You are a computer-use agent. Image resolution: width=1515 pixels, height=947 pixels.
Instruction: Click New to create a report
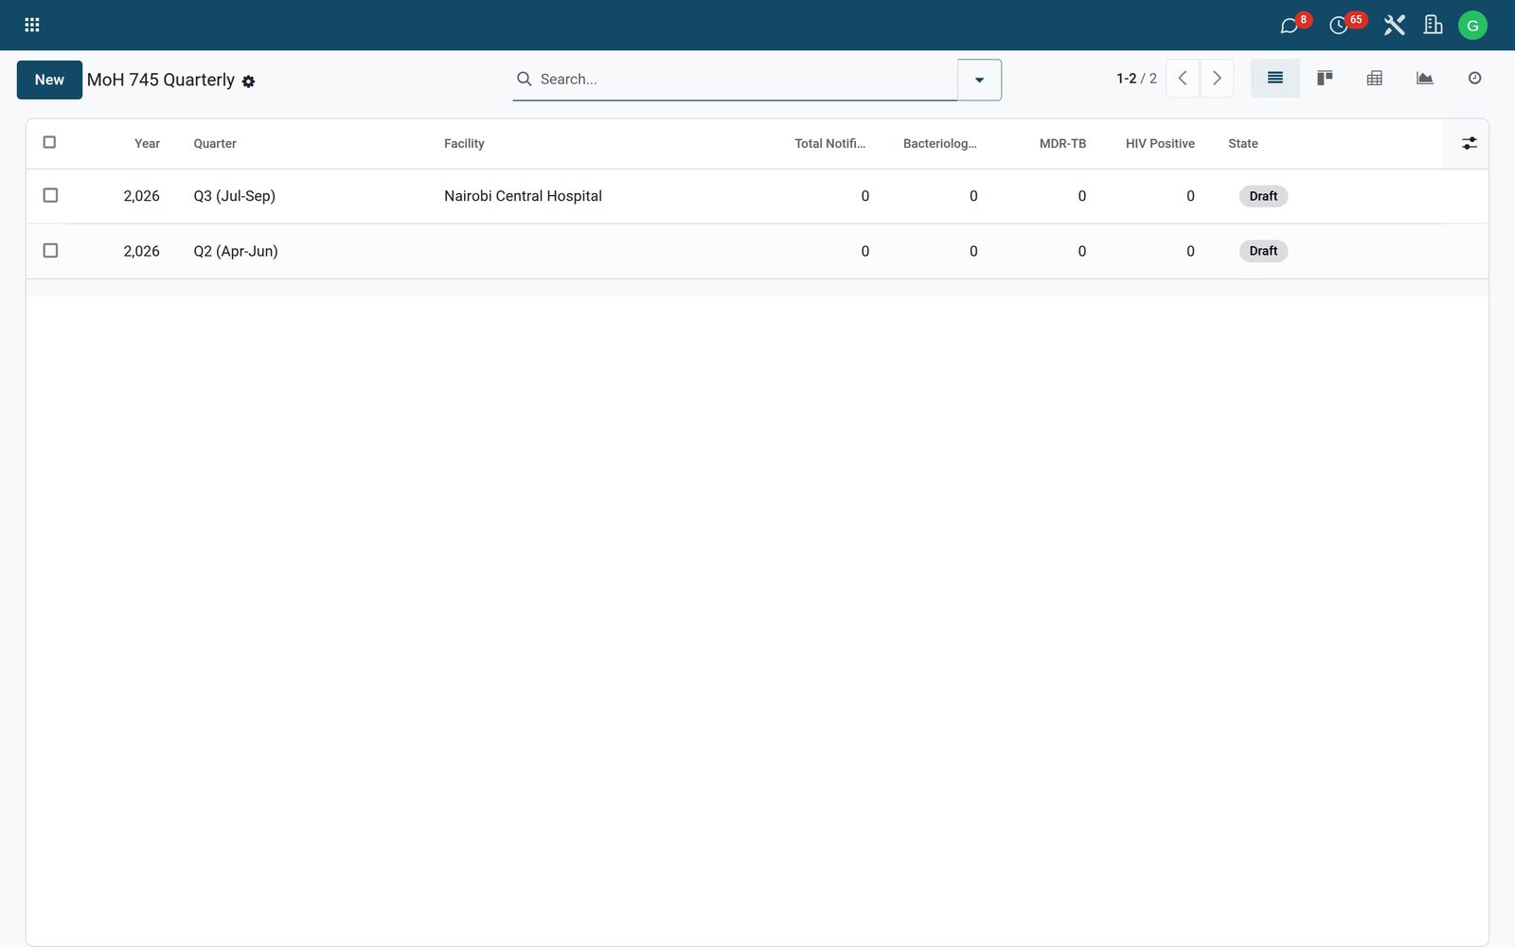click(x=49, y=80)
